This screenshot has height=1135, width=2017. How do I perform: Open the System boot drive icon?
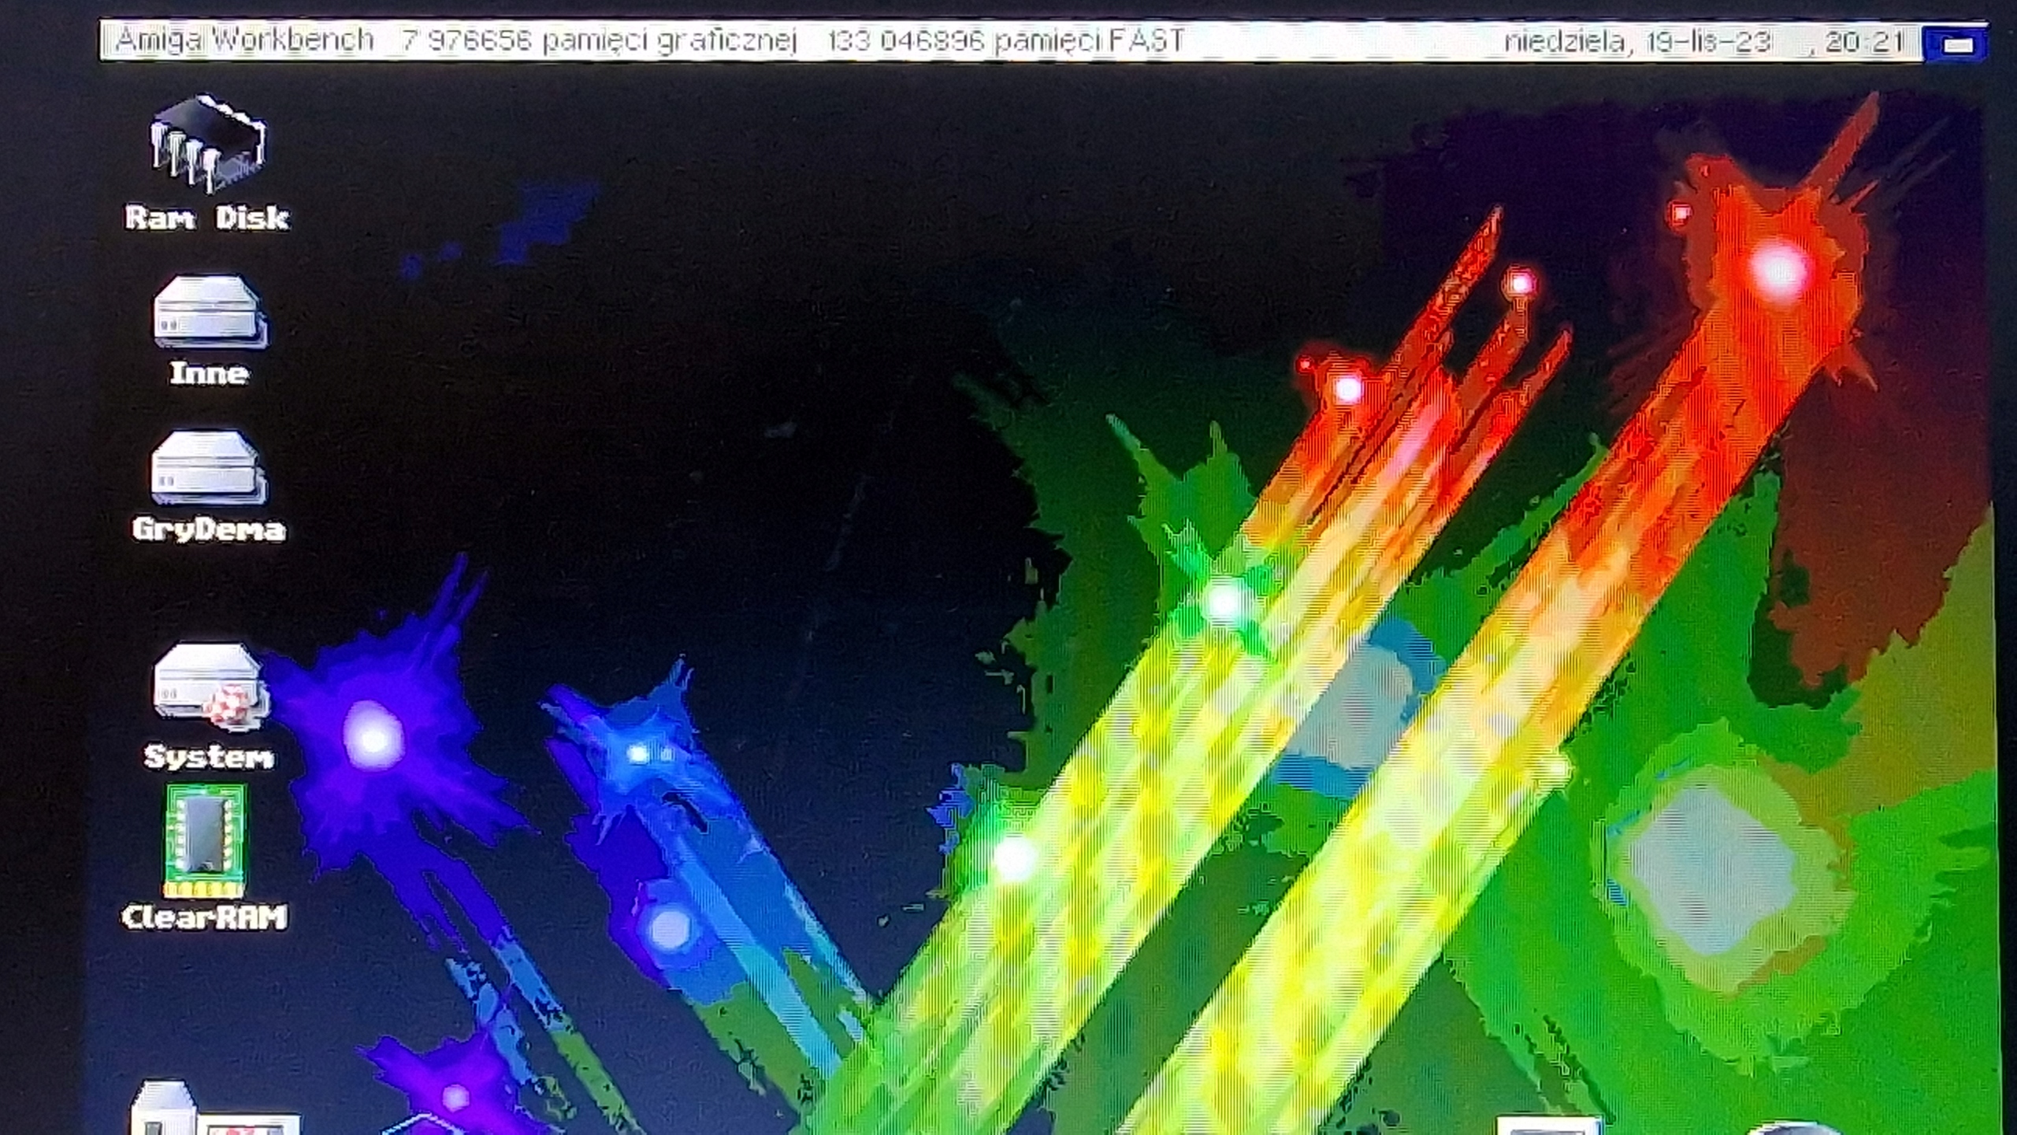[210, 684]
